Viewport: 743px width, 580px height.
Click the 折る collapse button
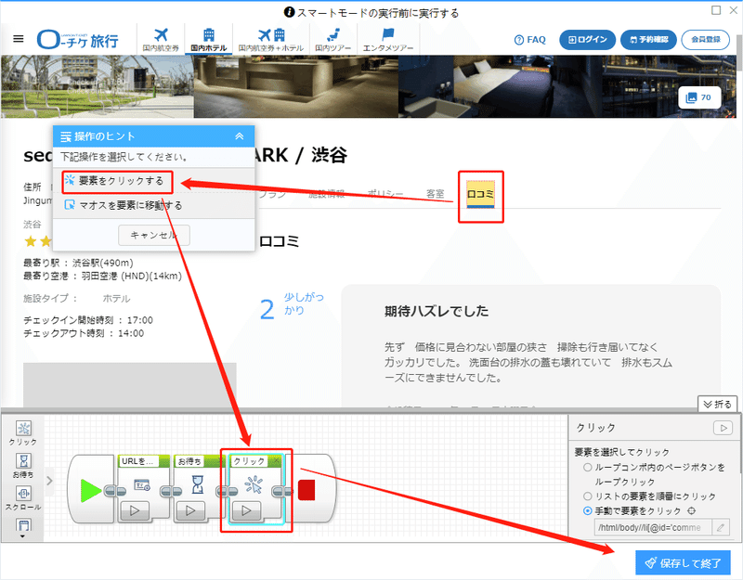[x=717, y=404]
